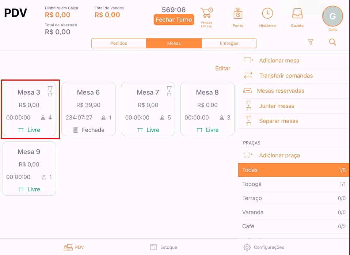Click the Total de Abertura value
Screen dimensions: 350x255
pyautogui.click(x=58, y=32)
